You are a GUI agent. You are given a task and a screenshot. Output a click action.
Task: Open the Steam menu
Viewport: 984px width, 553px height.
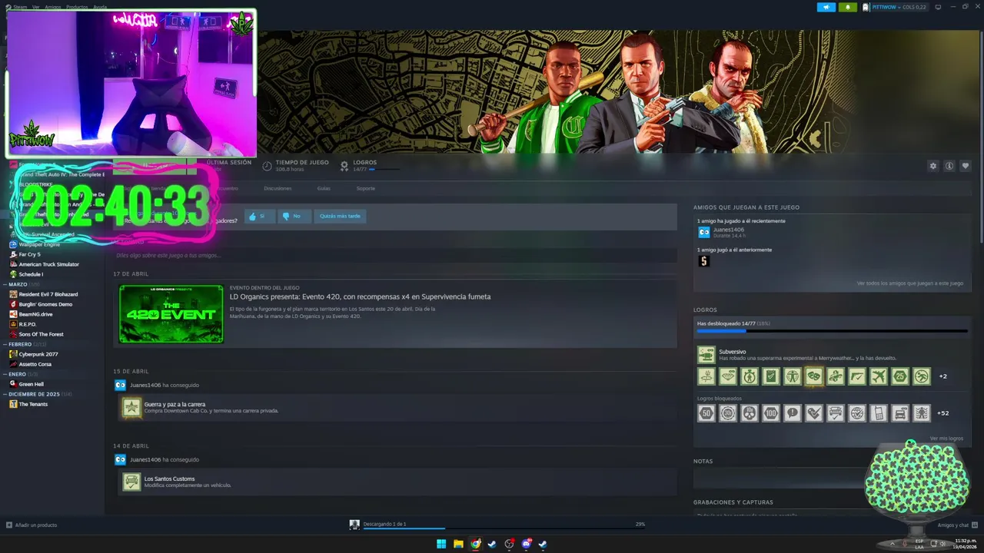tap(18, 6)
